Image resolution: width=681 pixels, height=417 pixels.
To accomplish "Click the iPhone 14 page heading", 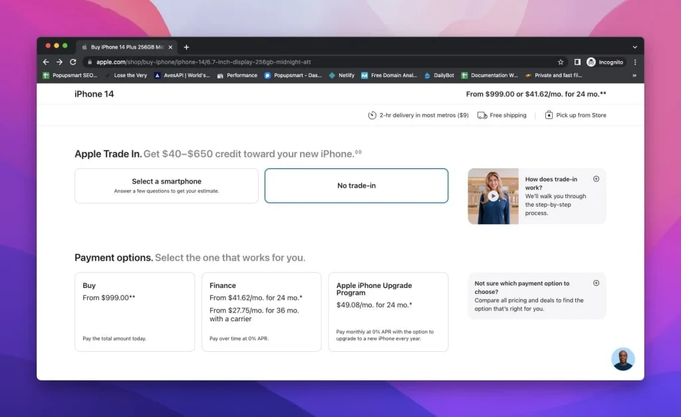I will (x=94, y=94).
